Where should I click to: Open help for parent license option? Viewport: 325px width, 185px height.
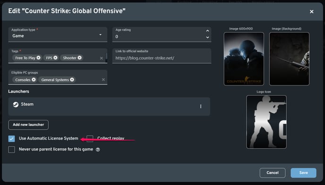98,150
